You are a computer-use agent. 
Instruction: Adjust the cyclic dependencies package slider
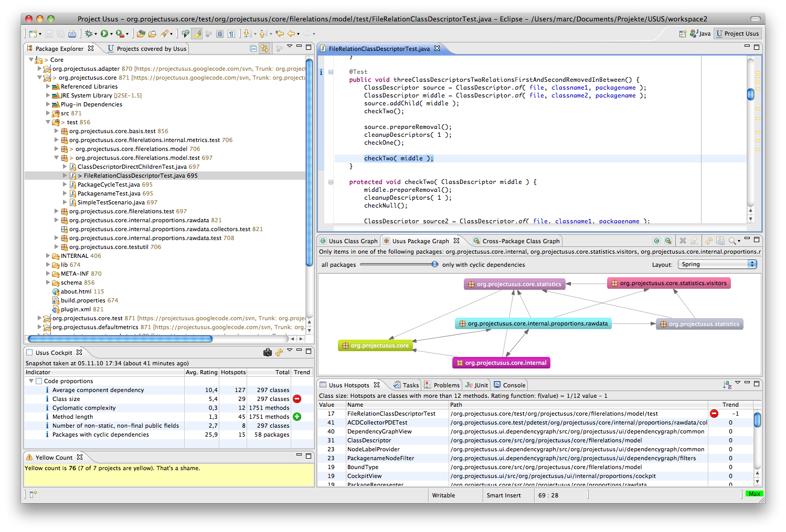coord(435,264)
